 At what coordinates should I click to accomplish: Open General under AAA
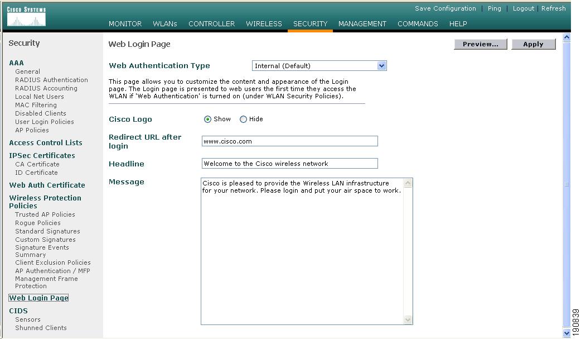click(27, 71)
